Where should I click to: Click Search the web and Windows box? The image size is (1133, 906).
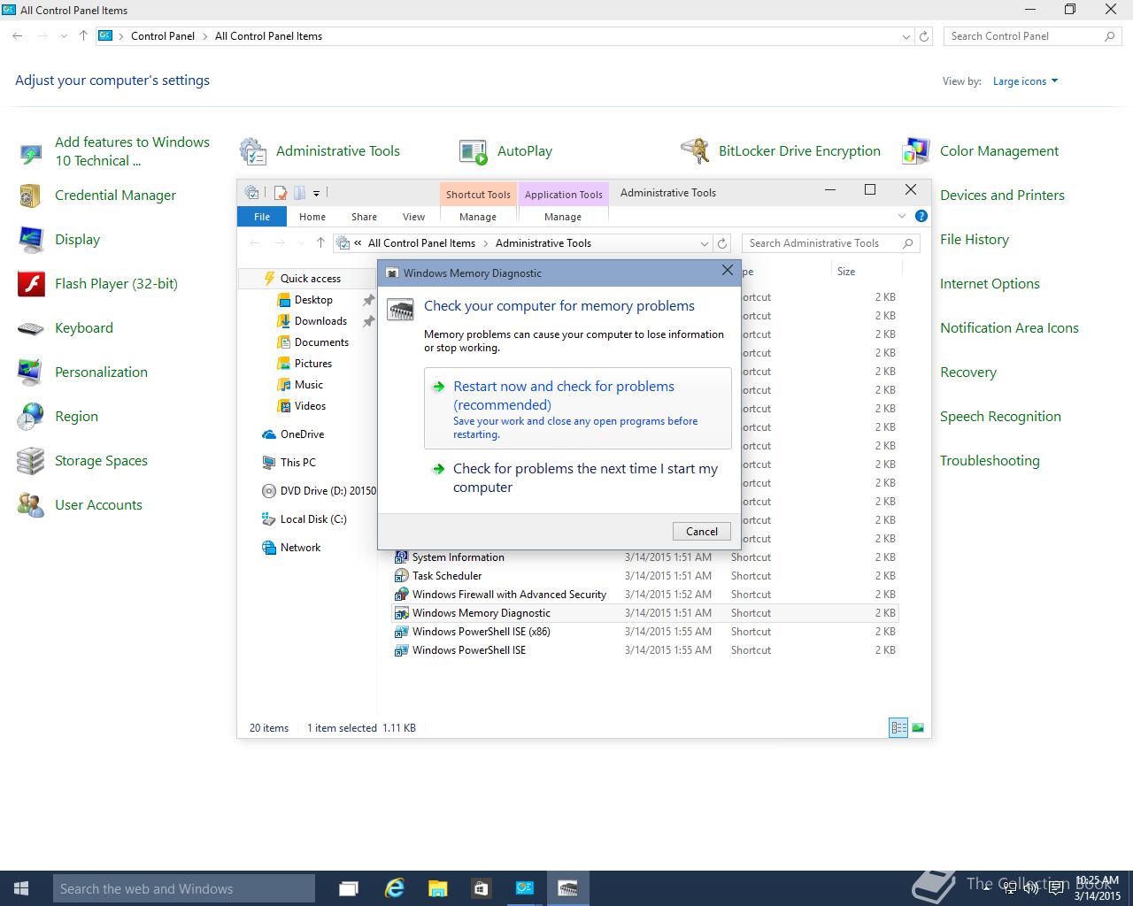point(184,888)
